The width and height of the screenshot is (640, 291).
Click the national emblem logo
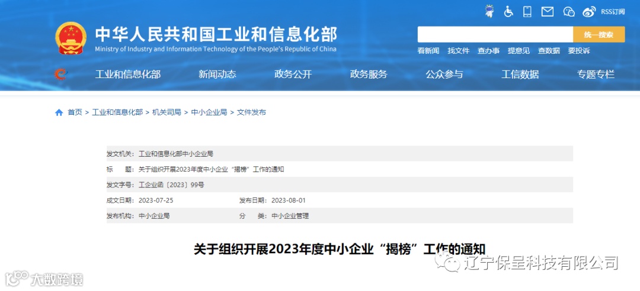pyautogui.click(x=71, y=38)
